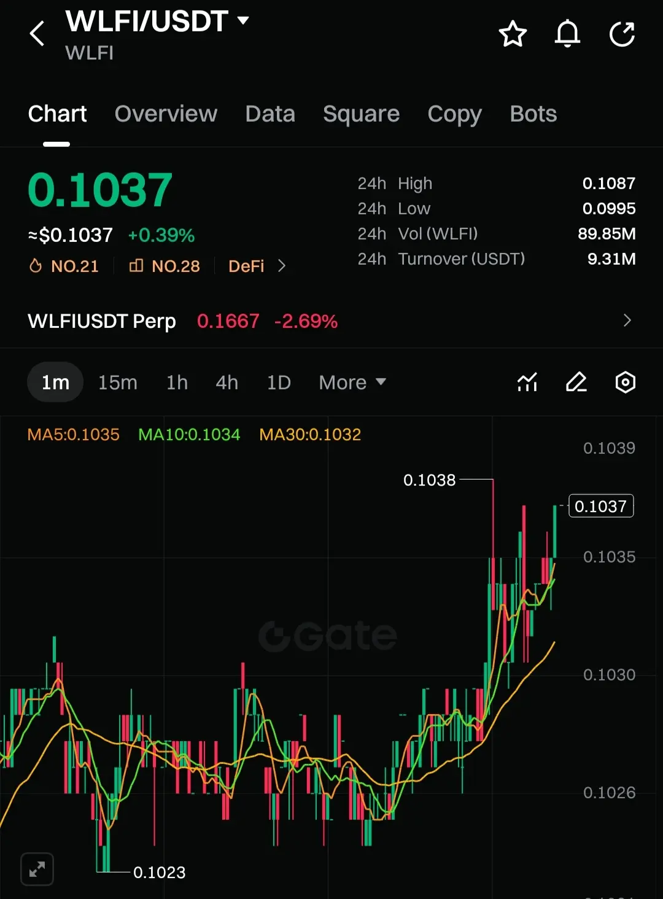
Task: Open the WLFI/USDT pair dropdown
Action: coord(243,20)
